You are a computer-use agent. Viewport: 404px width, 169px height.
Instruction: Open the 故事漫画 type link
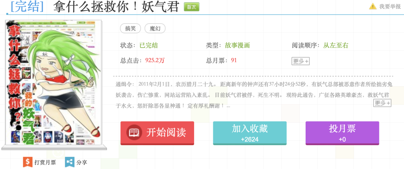click(237, 45)
